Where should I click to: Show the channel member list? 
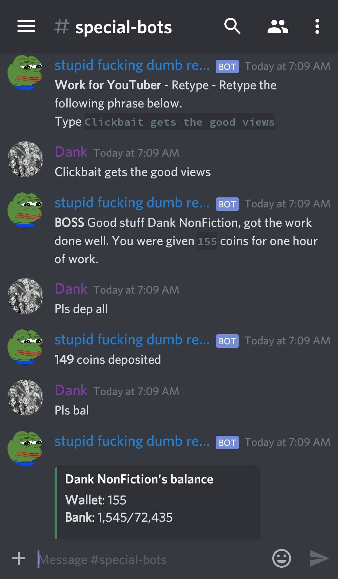coord(278,26)
